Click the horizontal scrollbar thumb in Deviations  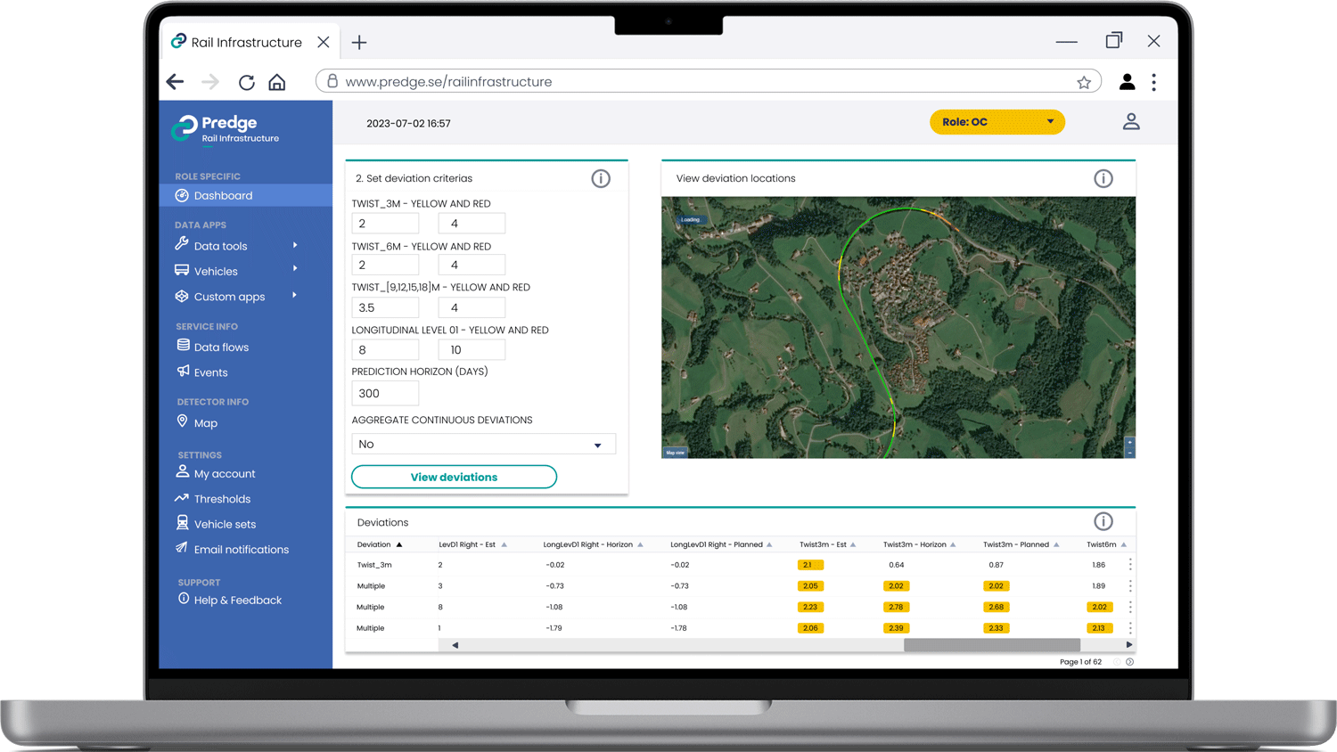tap(992, 645)
